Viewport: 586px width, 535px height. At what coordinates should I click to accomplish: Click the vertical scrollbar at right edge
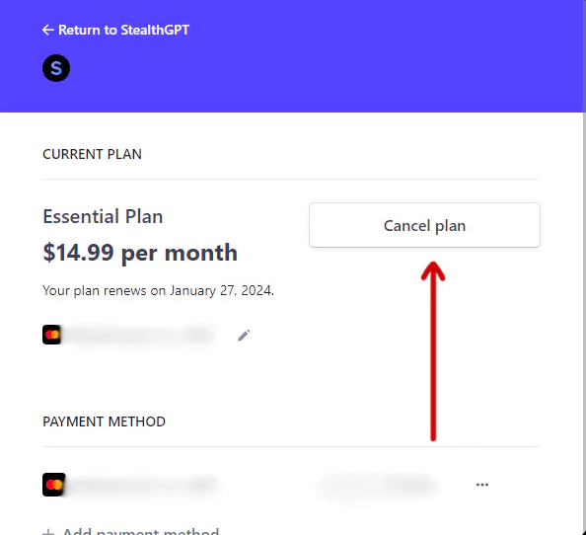click(584, 267)
